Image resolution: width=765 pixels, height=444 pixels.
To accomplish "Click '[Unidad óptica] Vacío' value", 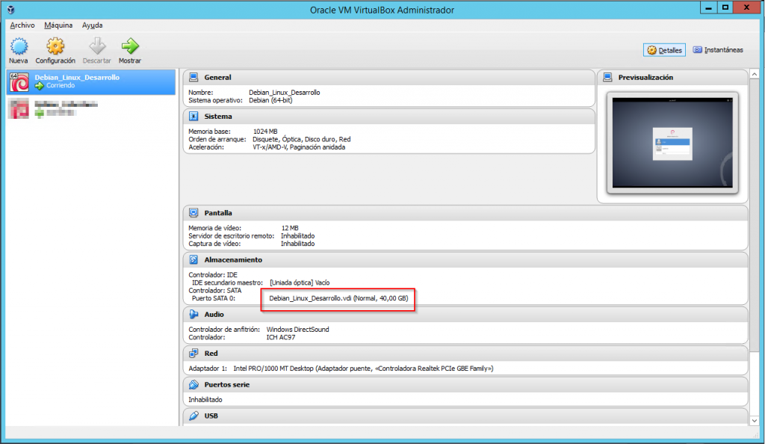I will (300, 283).
